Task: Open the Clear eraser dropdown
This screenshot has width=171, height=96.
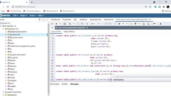Action: click(x=154, y=24)
